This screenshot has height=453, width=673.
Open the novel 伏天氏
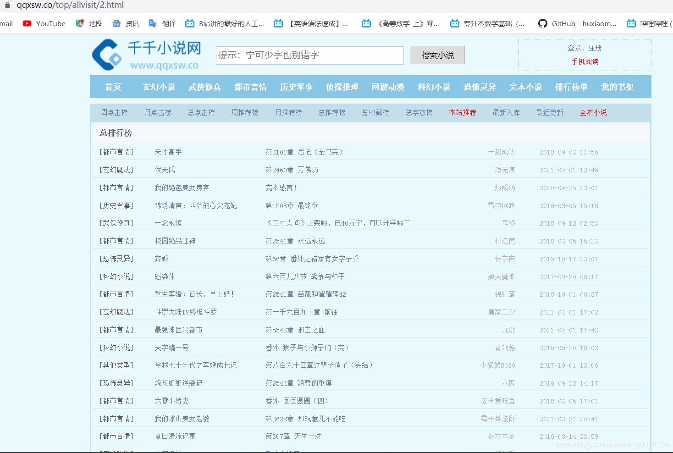click(165, 170)
